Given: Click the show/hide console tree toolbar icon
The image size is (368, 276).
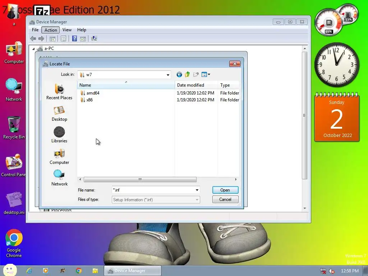Looking at the screenshot, I should click(52, 38).
